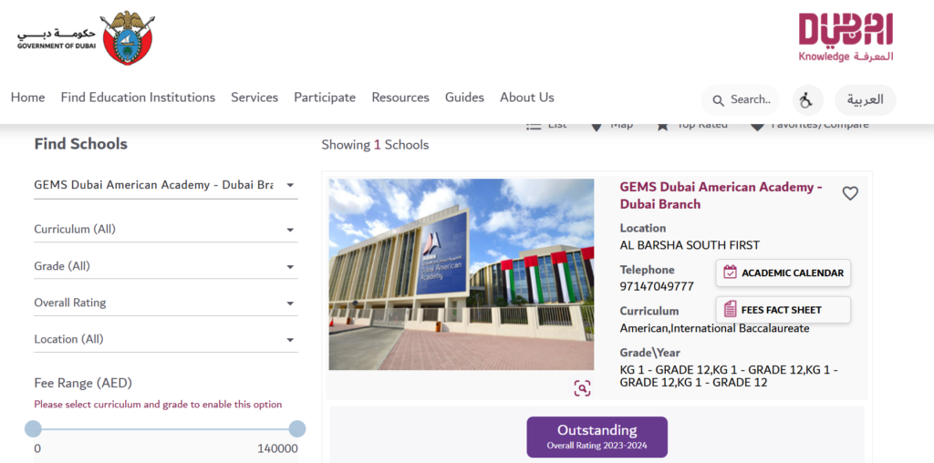Open the Services menu

pos(254,97)
